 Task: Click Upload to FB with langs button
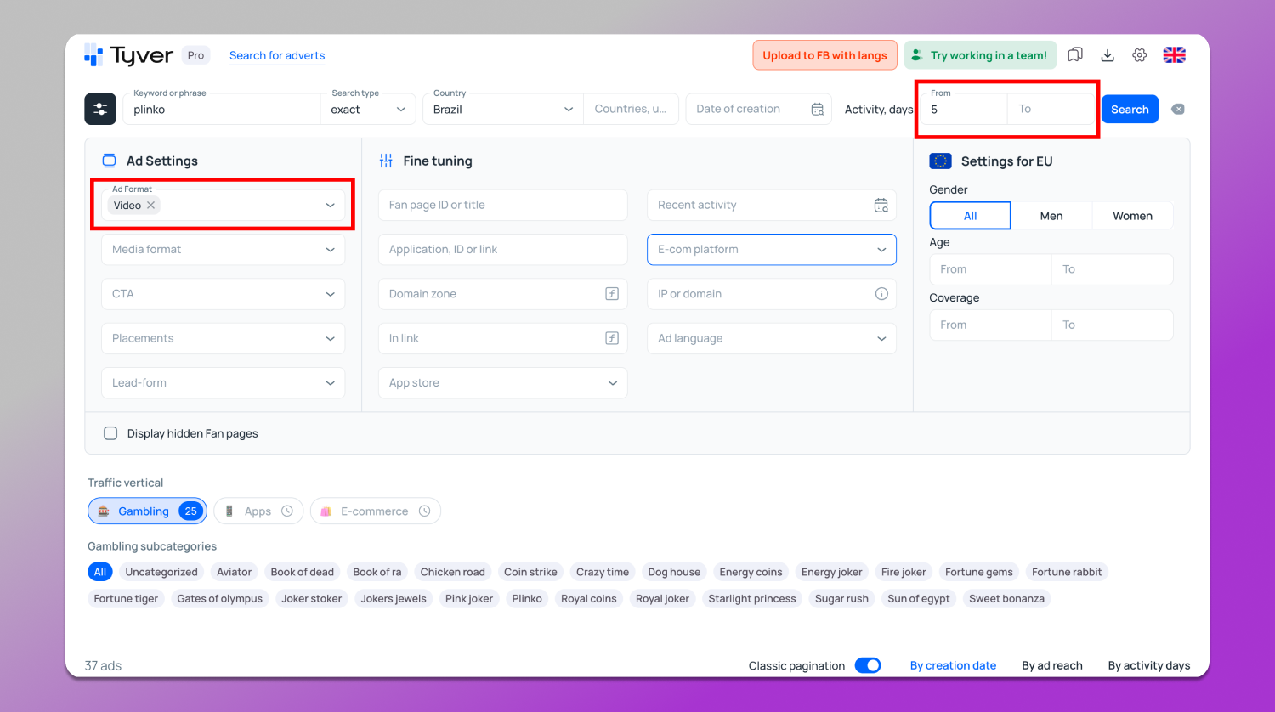click(824, 55)
